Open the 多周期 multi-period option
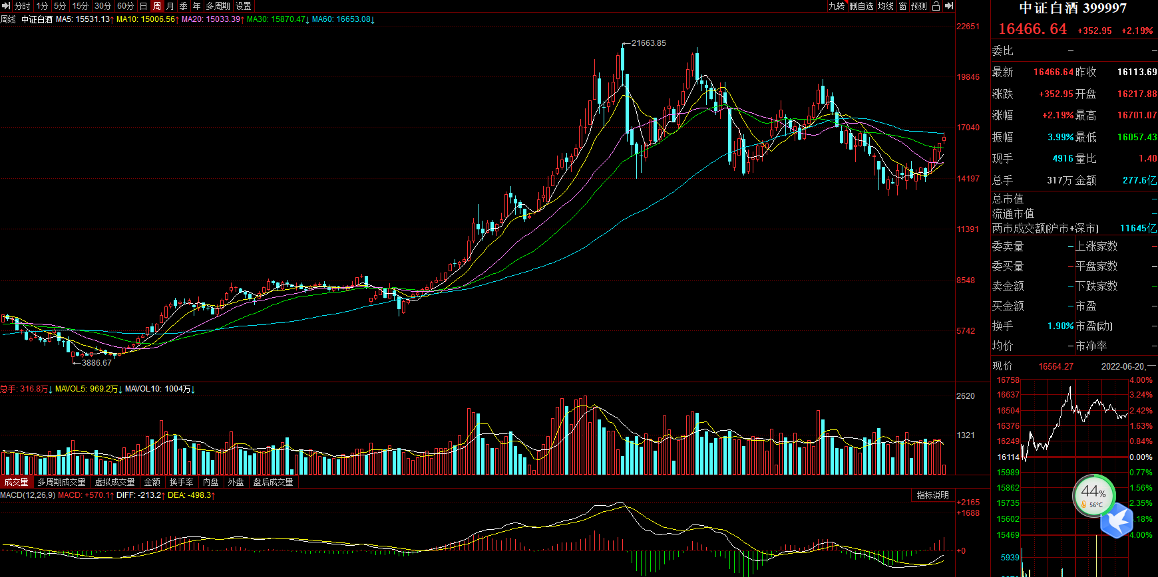1158x577 pixels. [218, 6]
